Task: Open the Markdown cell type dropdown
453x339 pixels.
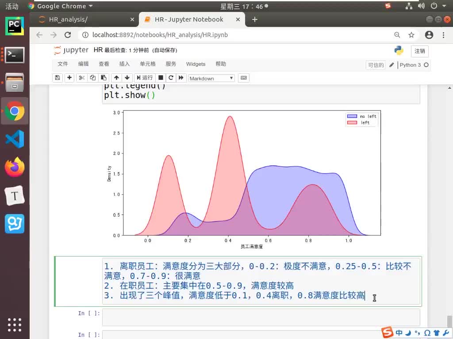Action: pyautogui.click(x=211, y=79)
